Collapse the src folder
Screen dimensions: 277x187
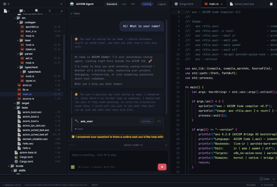(x=15, y=18)
